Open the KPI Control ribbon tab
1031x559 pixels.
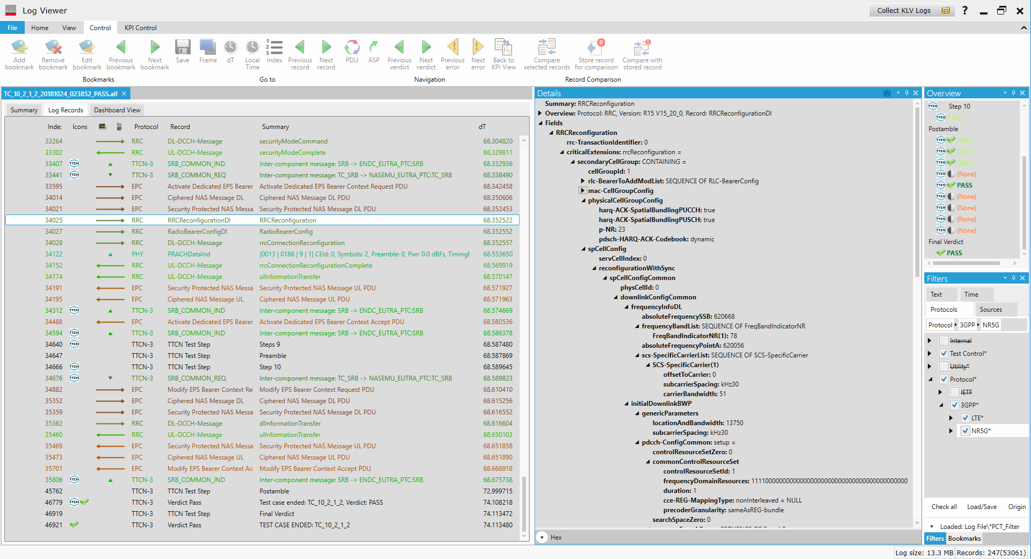point(140,27)
